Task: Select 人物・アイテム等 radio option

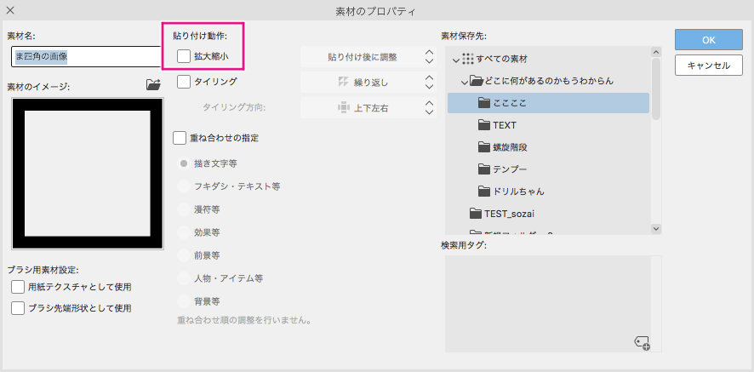Action: pos(184,278)
